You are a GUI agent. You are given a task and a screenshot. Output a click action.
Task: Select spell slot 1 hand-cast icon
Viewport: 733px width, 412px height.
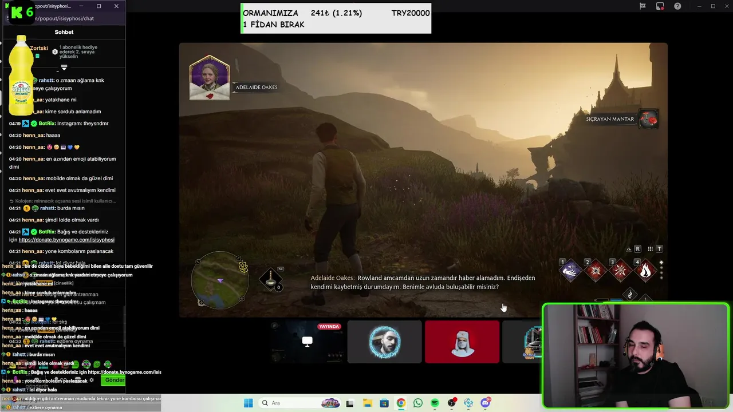tap(570, 270)
